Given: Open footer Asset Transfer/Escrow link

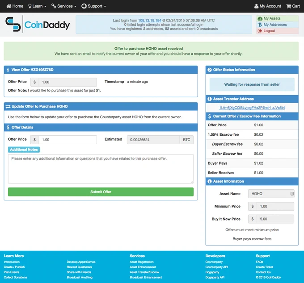Looking at the screenshot, I should point(144,272).
